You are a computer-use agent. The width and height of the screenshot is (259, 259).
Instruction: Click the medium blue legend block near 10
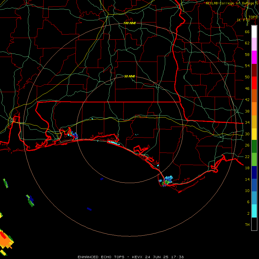click(x=254, y=185)
